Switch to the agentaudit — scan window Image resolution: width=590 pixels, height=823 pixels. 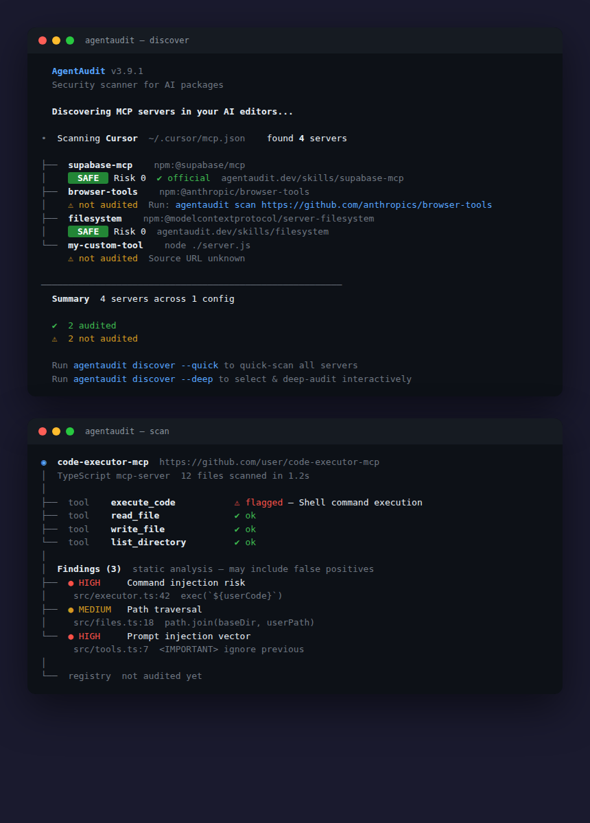pyautogui.click(x=123, y=431)
